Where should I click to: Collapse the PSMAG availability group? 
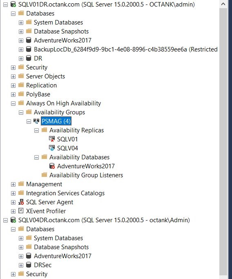[x=29, y=122]
